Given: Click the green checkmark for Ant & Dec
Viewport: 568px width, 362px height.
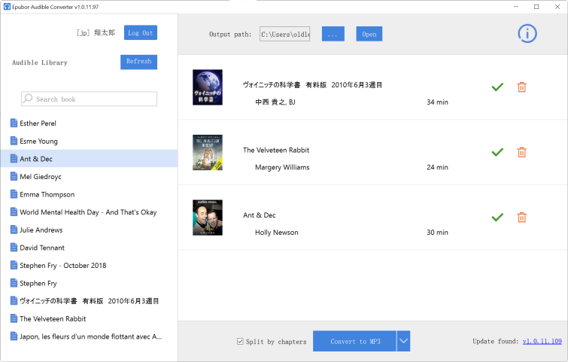Looking at the screenshot, I should tap(497, 218).
